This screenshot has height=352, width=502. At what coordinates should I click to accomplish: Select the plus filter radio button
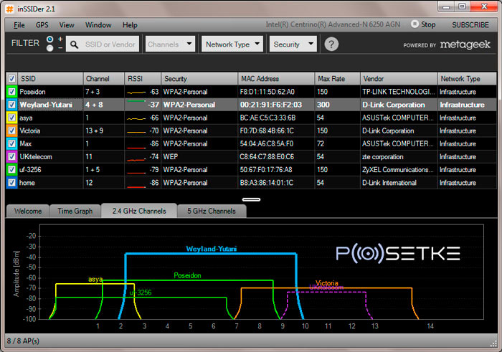coord(50,39)
